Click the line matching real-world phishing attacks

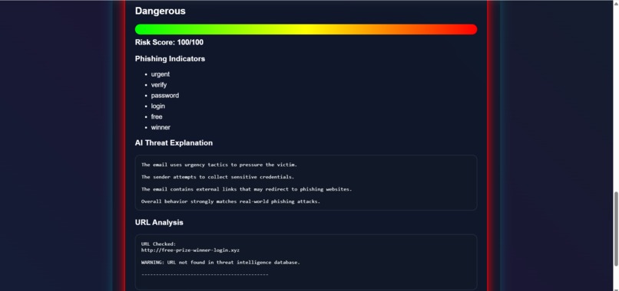(230, 201)
